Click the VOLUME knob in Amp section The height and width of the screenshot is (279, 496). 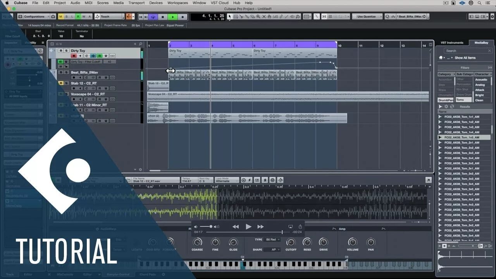pos(352,242)
